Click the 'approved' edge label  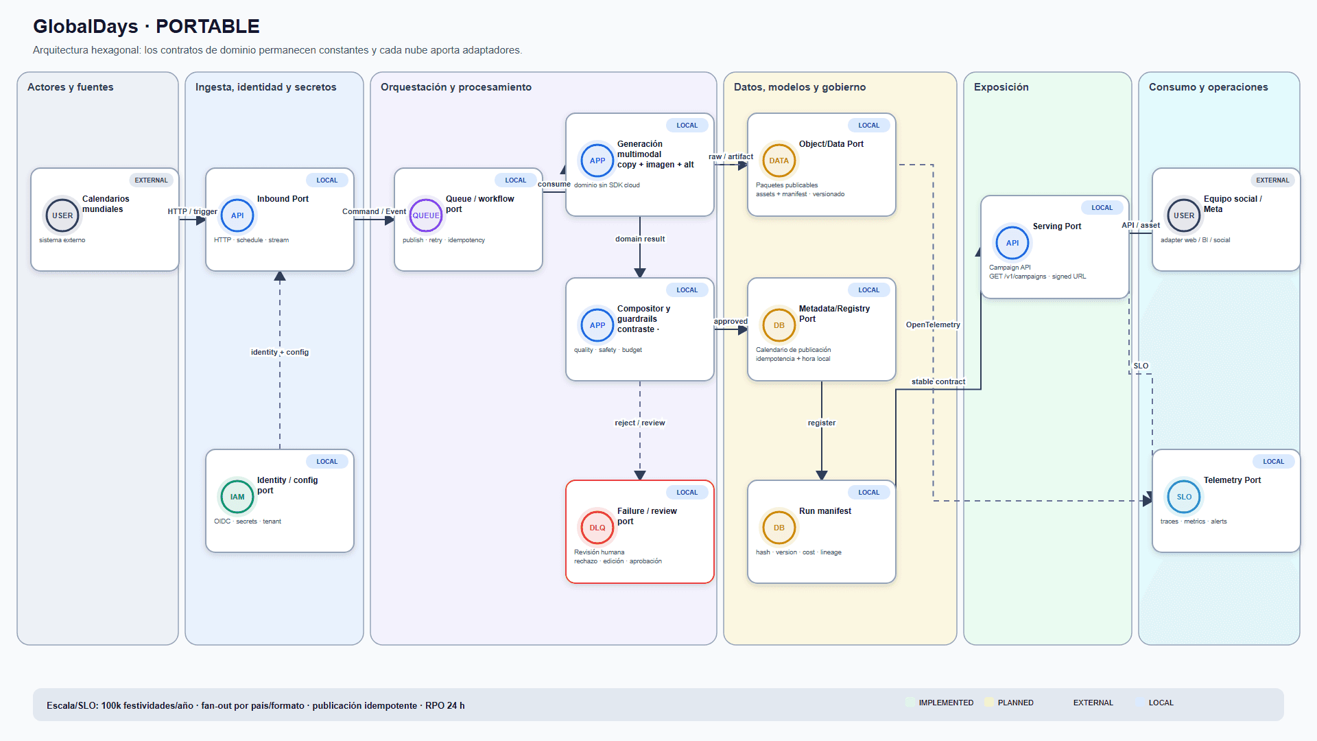coord(731,321)
